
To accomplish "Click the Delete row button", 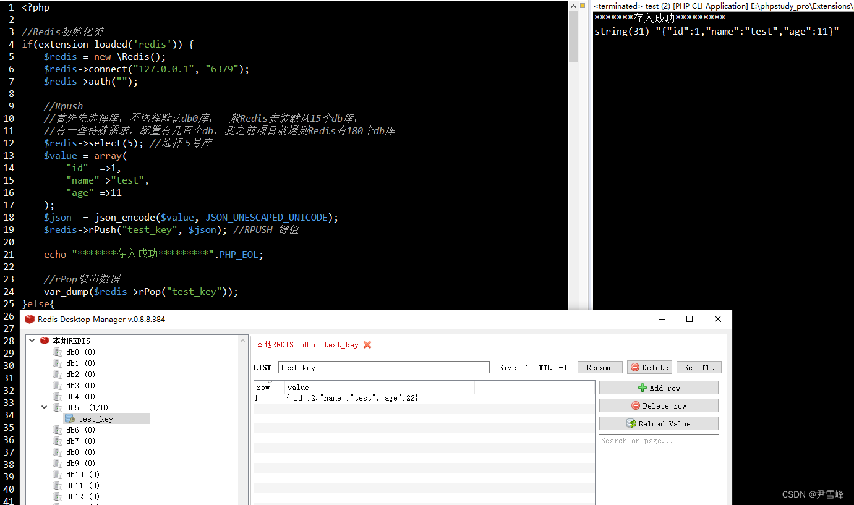I will point(659,405).
